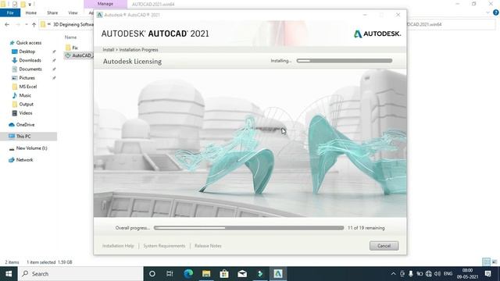Select the Manage ribbon tab

pos(105,4)
